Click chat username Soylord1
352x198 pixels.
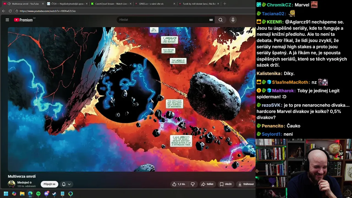[x=272, y=134]
